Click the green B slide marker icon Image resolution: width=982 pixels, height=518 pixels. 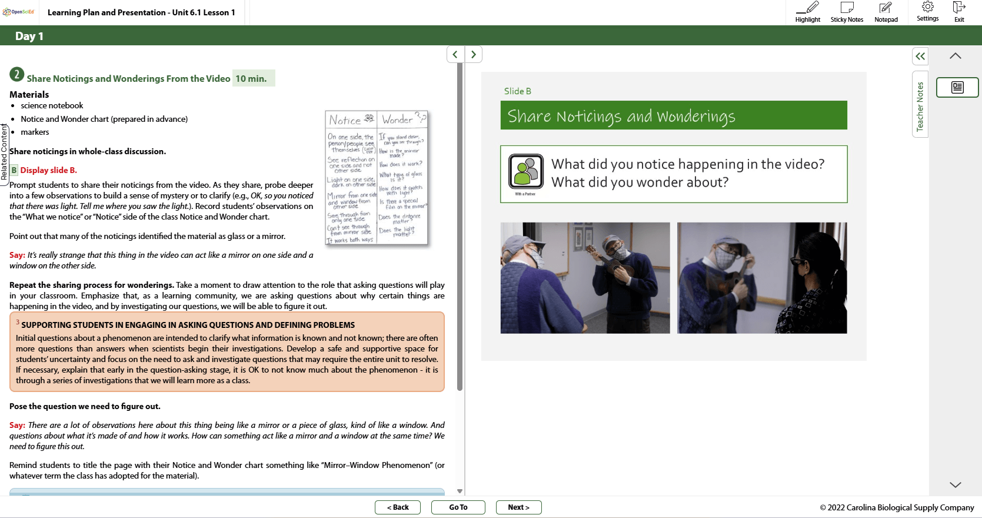click(x=14, y=170)
